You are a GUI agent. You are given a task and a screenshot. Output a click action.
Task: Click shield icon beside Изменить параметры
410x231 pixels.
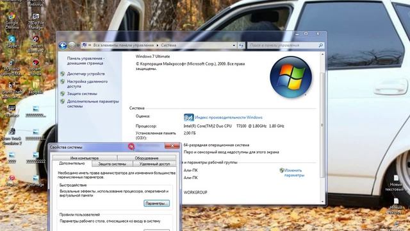[x=281, y=170]
